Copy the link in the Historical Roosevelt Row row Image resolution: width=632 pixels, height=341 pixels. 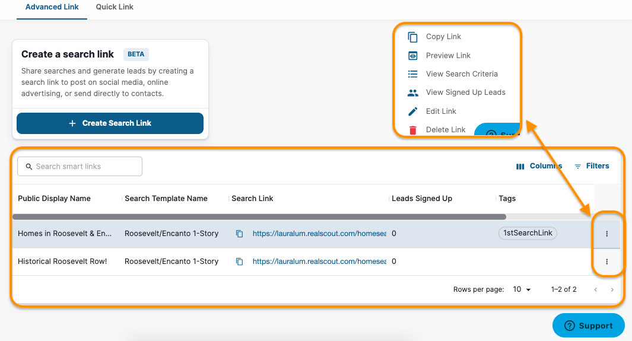pyautogui.click(x=239, y=262)
